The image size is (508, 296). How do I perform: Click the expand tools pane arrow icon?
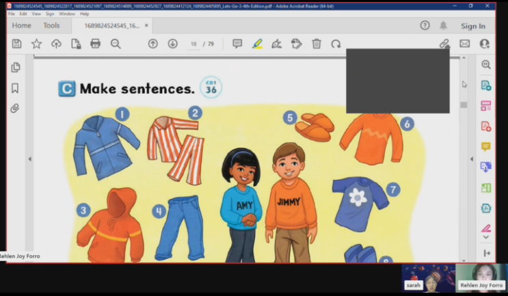pos(487,253)
